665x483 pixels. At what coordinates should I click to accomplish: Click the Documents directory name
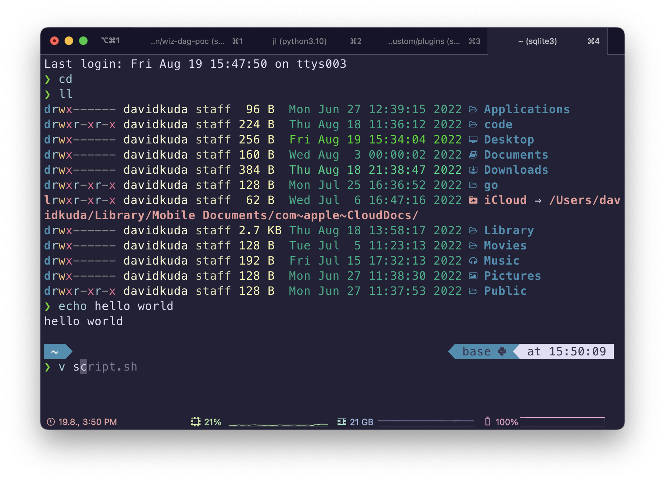point(516,155)
